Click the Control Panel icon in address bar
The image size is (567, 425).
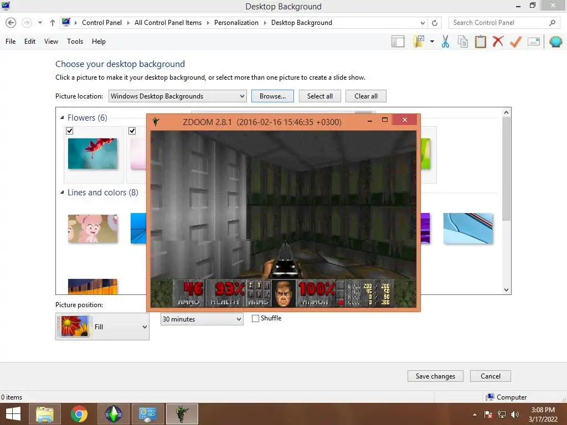66,22
